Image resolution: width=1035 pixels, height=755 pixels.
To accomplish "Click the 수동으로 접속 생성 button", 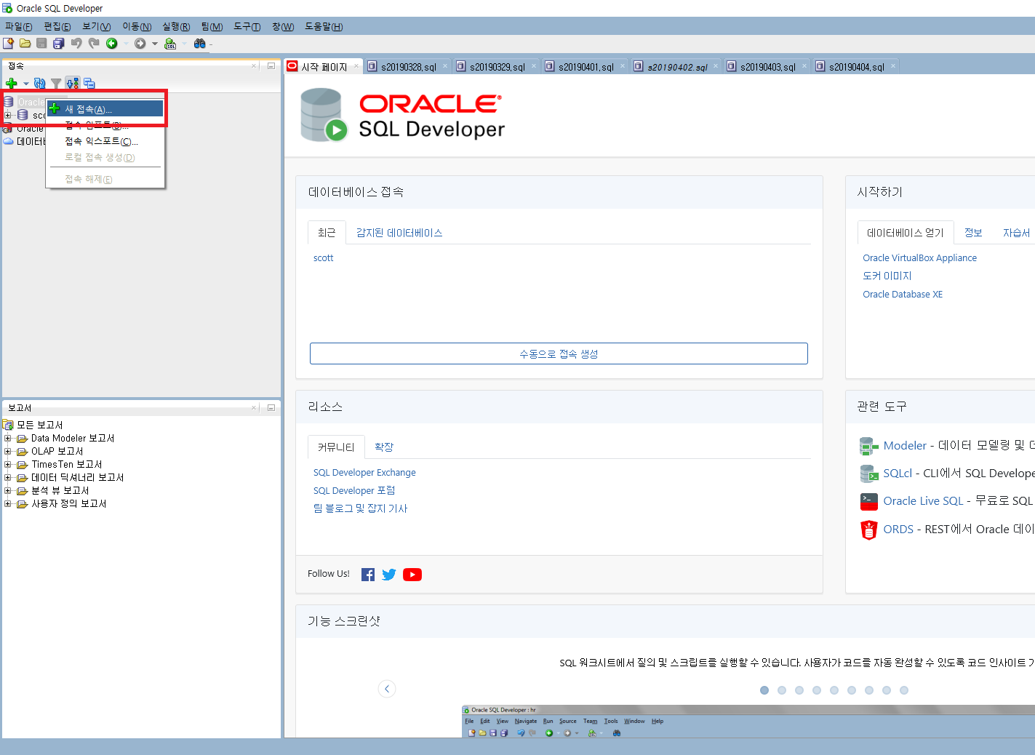I will (559, 353).
